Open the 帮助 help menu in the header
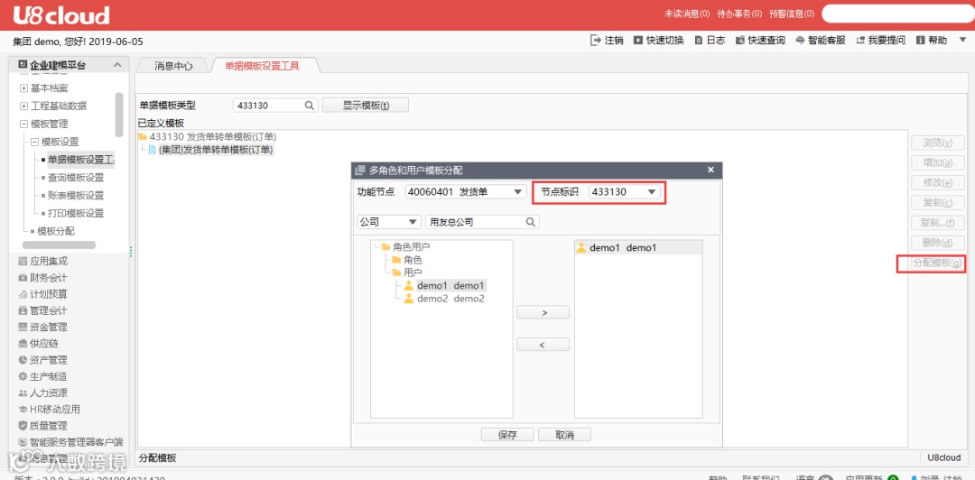The image size is (975, 480). pos(932,41)
